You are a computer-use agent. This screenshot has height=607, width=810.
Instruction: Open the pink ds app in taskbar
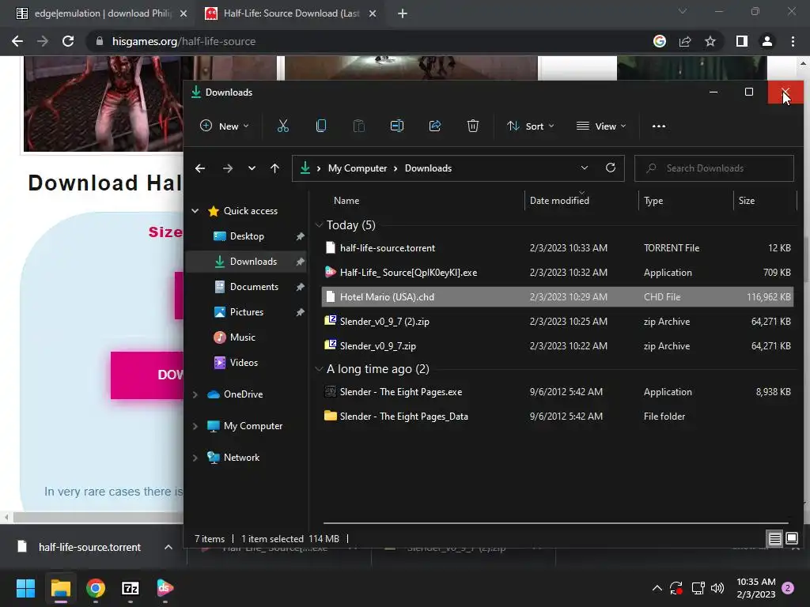point(165,588)
